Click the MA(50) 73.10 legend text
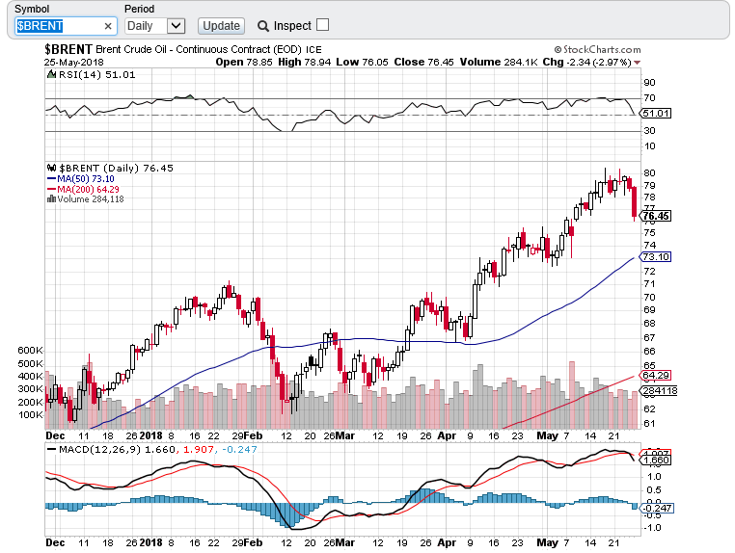The width and height of the screenshot is (735, 553). 86,179
